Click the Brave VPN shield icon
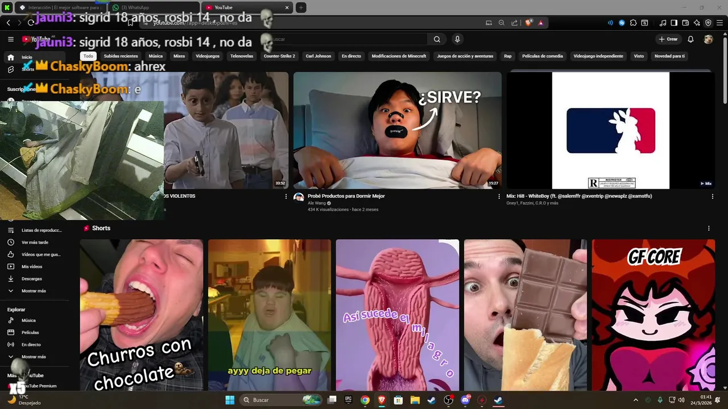Viewport: 728px width, 409px height. [708, 23]
